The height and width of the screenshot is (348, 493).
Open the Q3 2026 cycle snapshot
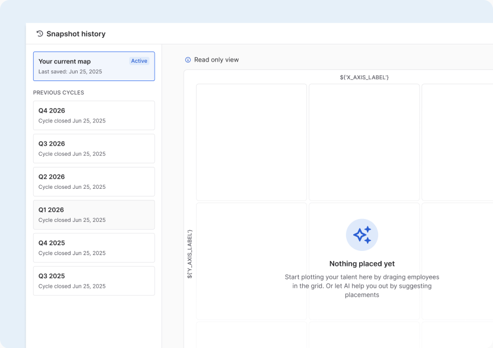click(x=94, y=149)
